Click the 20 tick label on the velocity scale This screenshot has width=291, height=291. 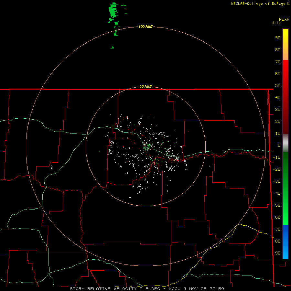click(x=278, y=121)
